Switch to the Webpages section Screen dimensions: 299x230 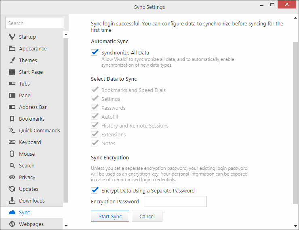coord(32,224)
